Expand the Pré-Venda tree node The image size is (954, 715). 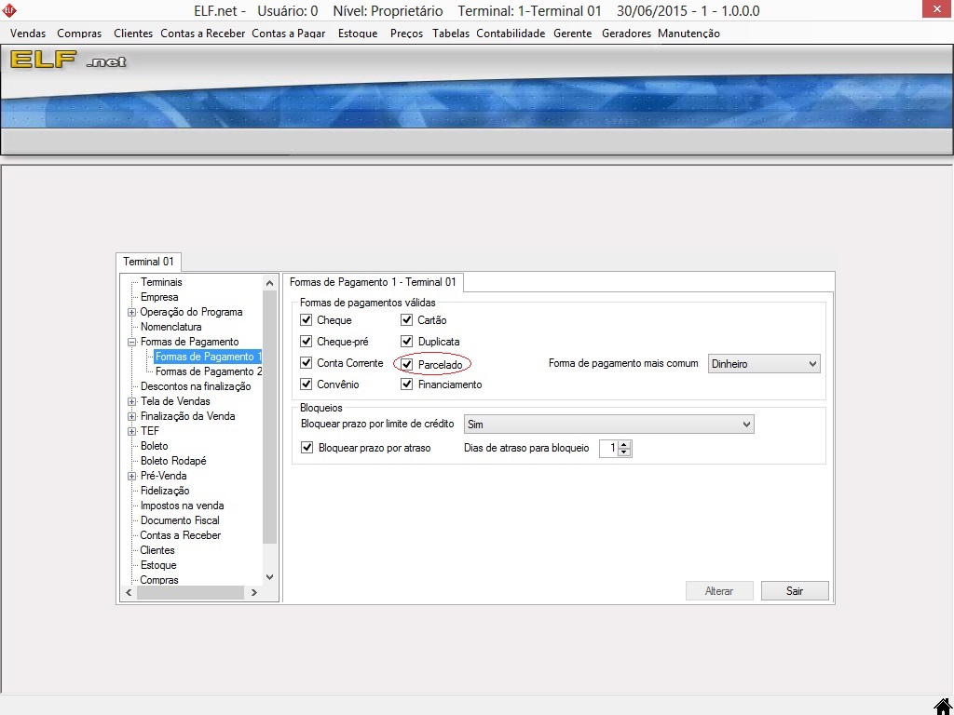pyautogui.click(x=132, y=476)
